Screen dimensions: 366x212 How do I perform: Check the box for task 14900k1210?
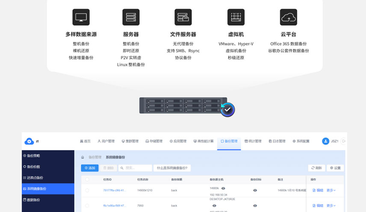[87, 190]
